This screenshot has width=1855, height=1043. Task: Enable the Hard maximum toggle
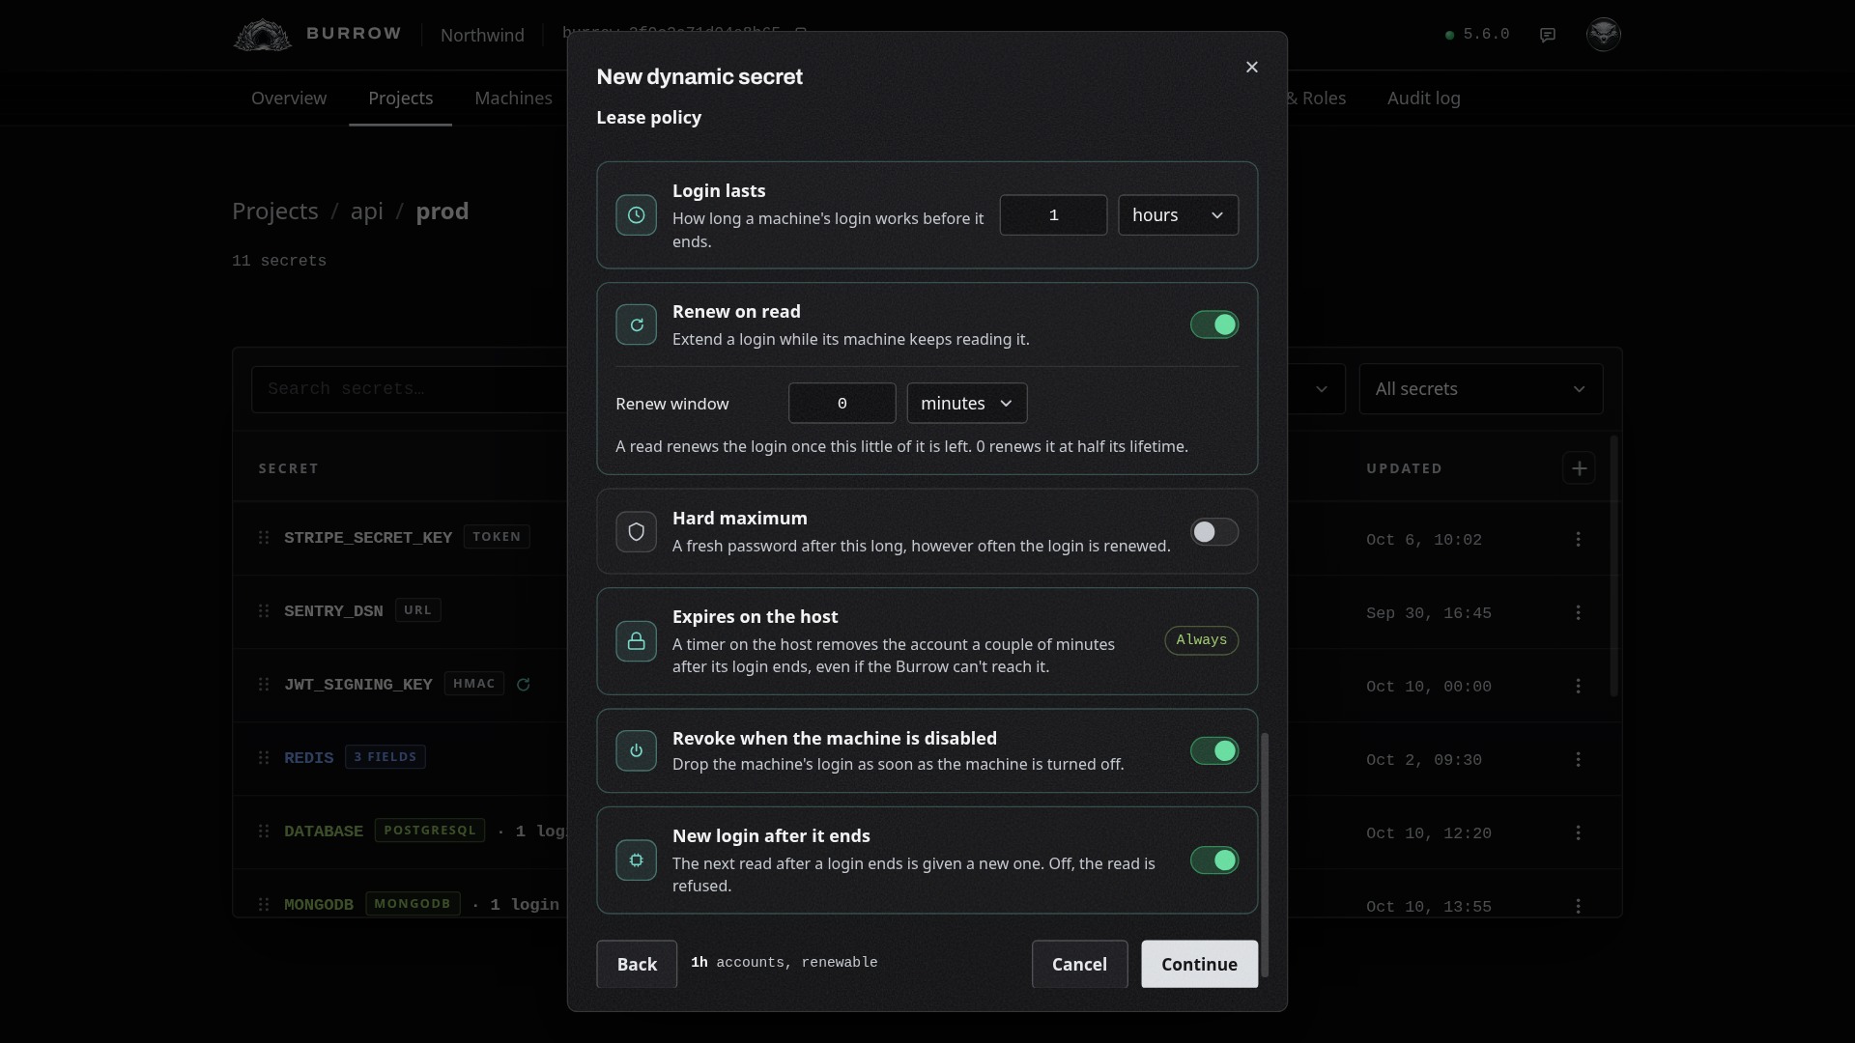[1214, 532]
